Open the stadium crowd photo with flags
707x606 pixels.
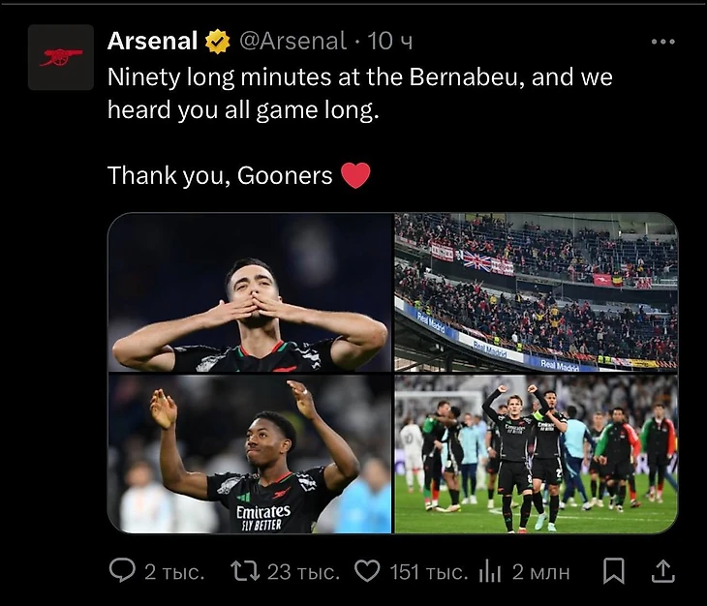point(536,292)
